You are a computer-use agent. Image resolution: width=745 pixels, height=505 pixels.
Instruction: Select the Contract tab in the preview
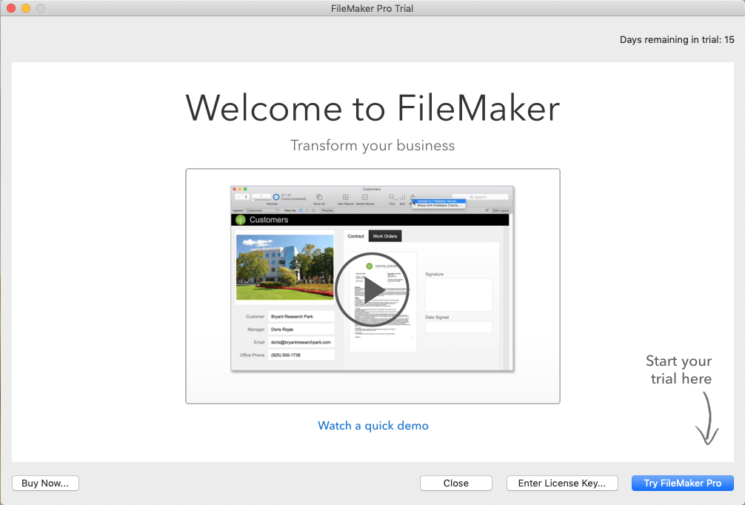(356, 236)
